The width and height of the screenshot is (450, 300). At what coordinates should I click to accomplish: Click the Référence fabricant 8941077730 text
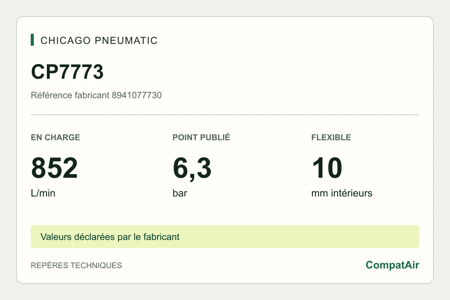coord(96,95)
